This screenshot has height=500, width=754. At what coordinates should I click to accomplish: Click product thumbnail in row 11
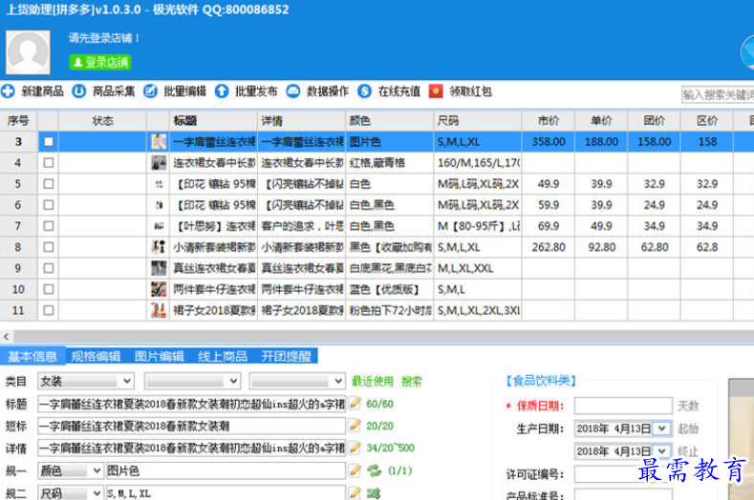click(x=159, y=311)
